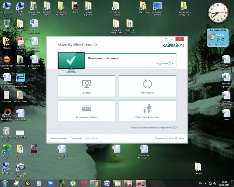The width and height of the screenshot is (234, 187).
Task: Select the Музыка desktop icon
Action: click(x=7, y=43)
